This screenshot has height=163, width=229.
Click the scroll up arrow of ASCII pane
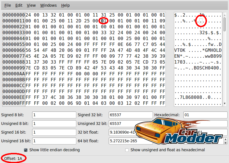pos(225,15)
